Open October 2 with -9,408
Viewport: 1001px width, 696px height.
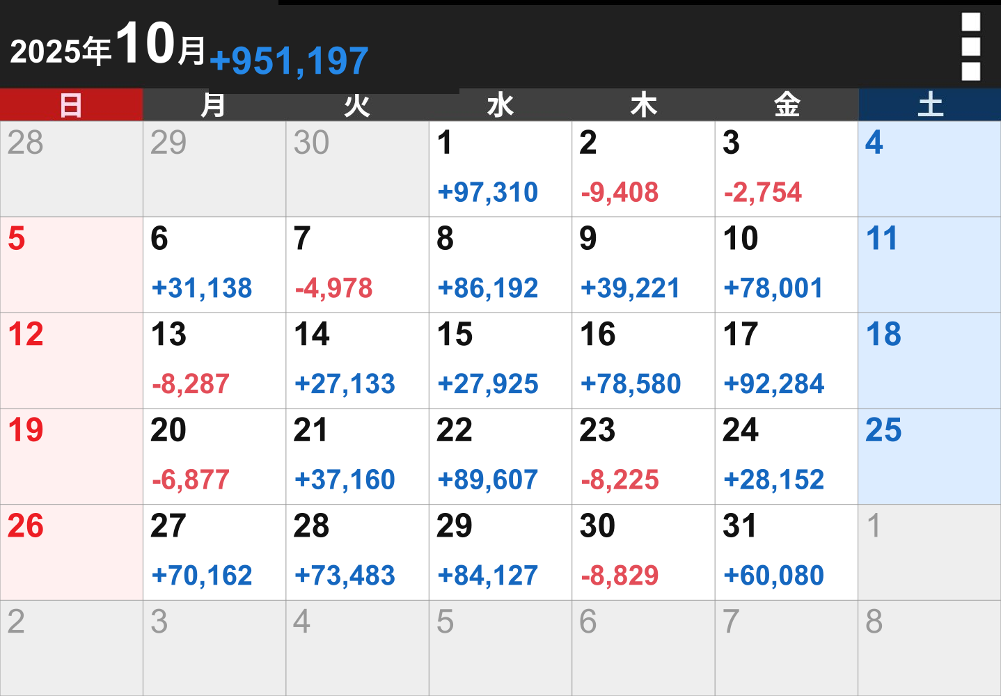pos(644,169)
